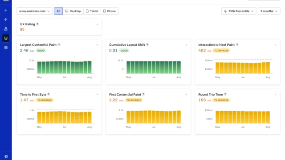This screenshot has width=285, height=160.
Task: Click the 402 ms INP value
Action: click(x=205, y=50)
